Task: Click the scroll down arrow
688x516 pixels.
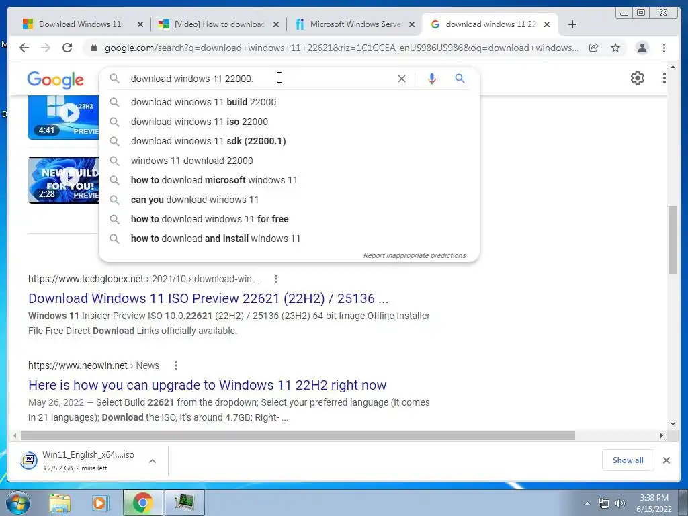Action: click(673, 424)
